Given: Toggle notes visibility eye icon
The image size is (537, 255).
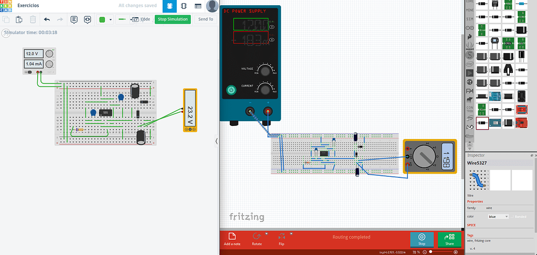Looking at the screenshot, I should tap(88, 19).
